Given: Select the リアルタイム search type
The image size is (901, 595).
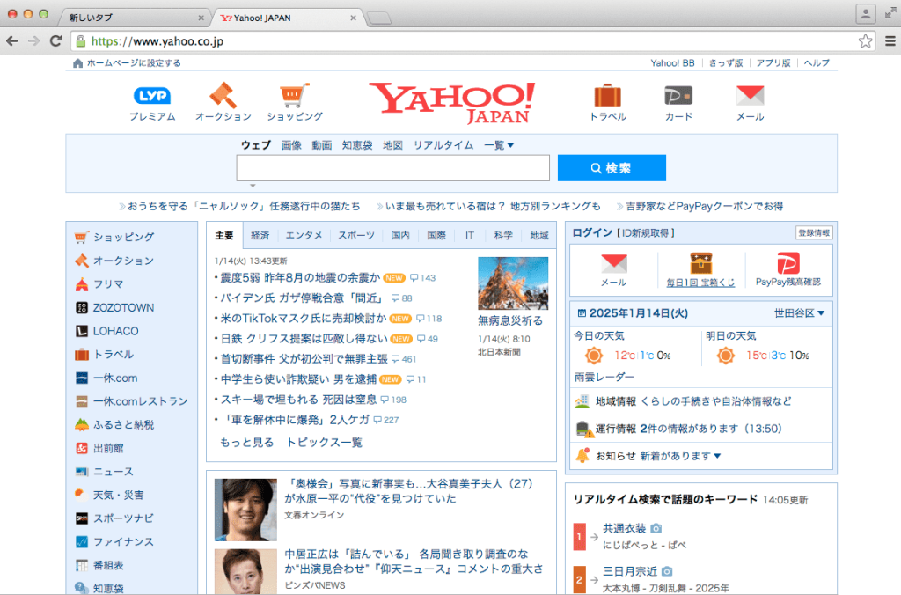Looking at the screenshot, I should [443, 145].
